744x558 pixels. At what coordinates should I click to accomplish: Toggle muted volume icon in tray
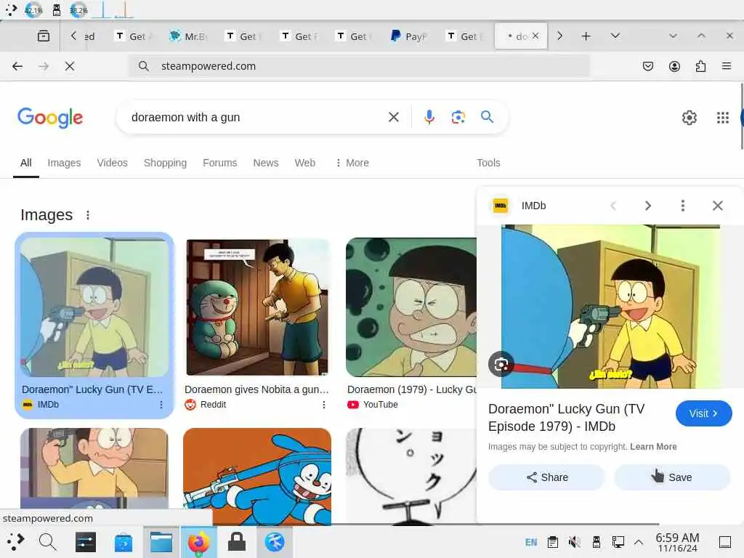(x=574, y=542)
